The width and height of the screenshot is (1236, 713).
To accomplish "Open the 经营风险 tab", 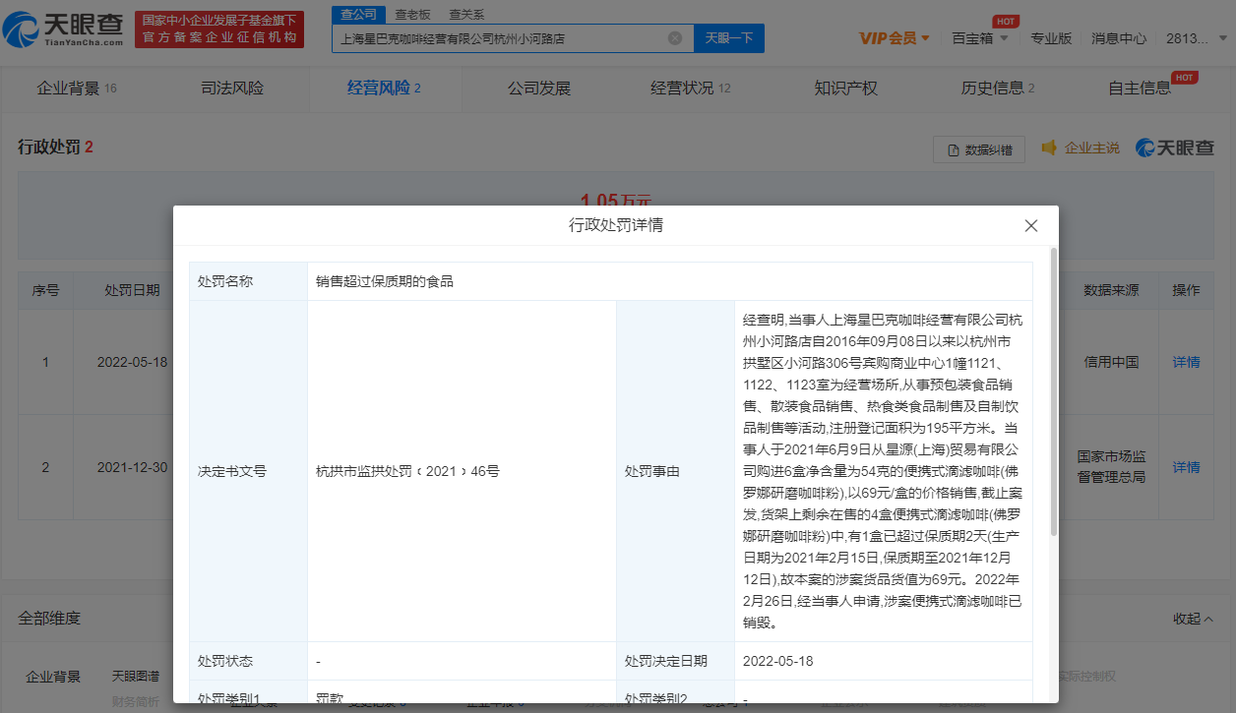I will (384, 89).
